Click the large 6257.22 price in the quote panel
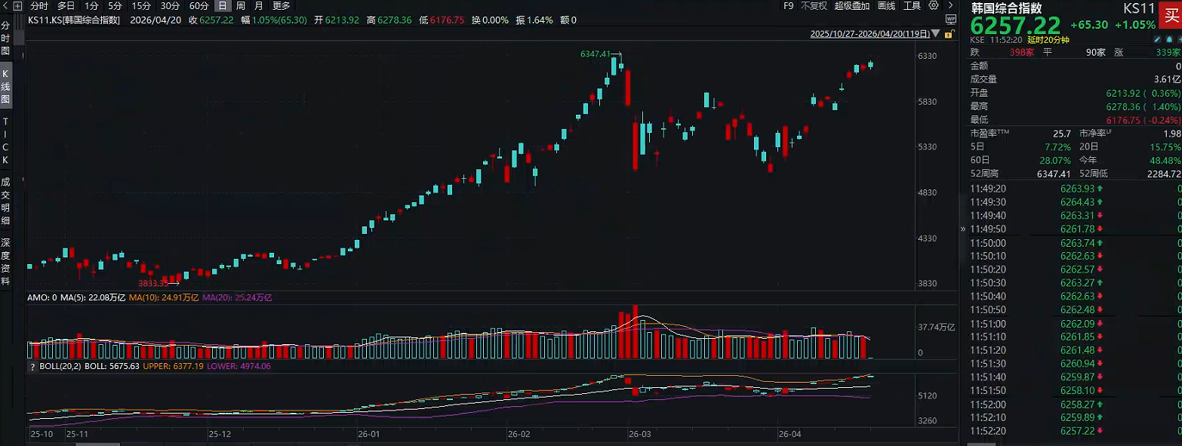 coord(1015,26)
